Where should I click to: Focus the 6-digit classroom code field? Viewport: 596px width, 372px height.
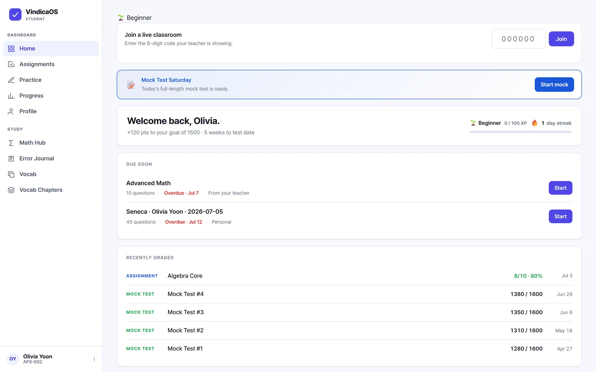coord(518,39)
